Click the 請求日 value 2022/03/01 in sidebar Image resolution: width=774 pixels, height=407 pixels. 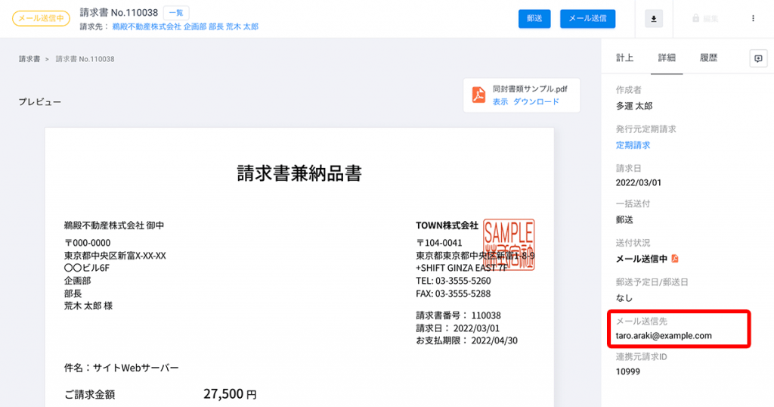coord(638,183)
